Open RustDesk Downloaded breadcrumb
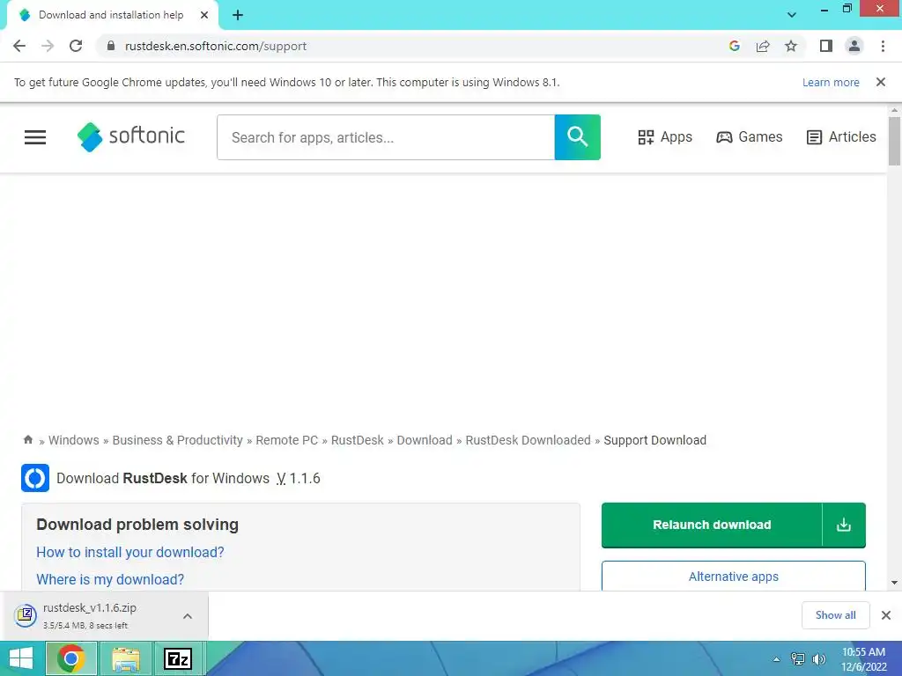The height and width of the screenshot is (676, 902). click(x=529, y=440)
